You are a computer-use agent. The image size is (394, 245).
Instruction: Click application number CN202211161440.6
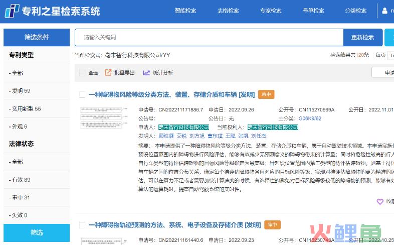tap(180, 240)
